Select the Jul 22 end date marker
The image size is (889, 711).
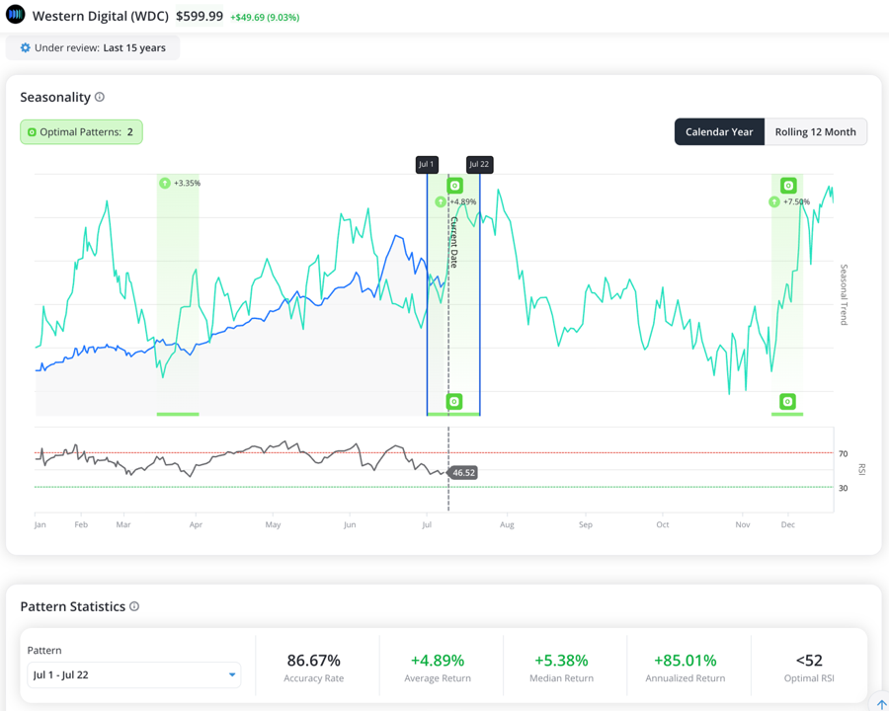[x=479, y=165]
